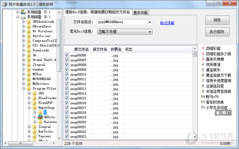
Task: Expand the 360downloads tree node
Action: [24, 22]
